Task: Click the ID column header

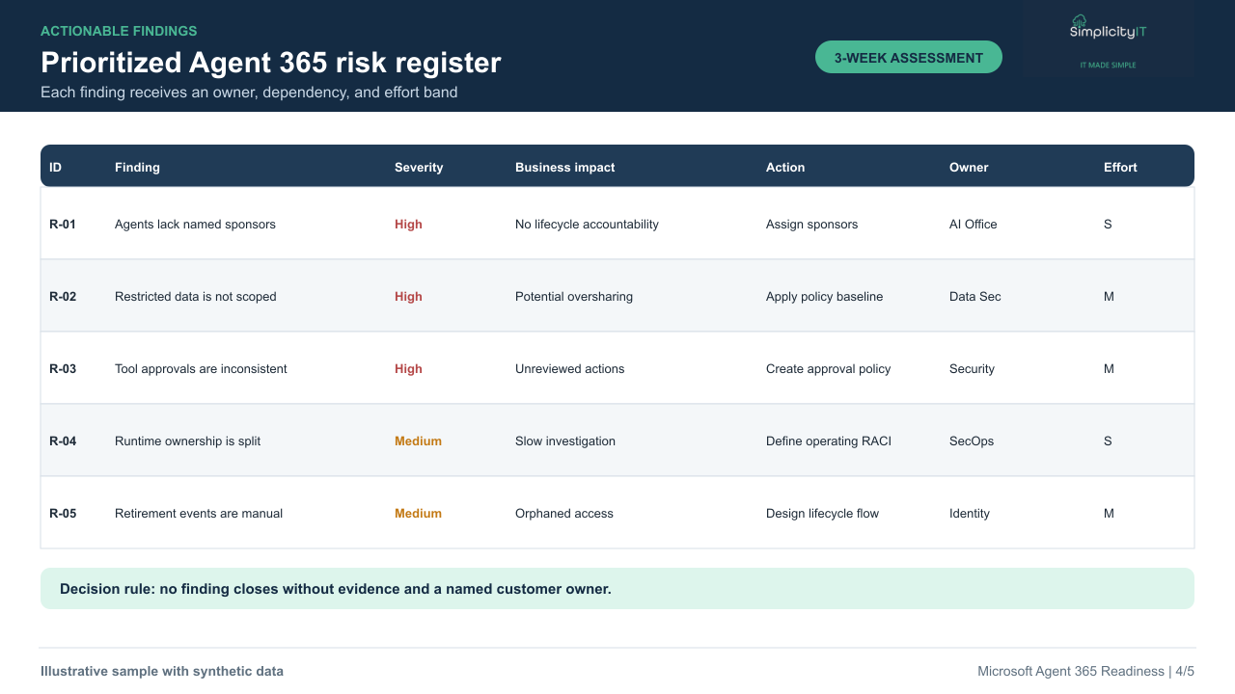Action: pos(56,167)
